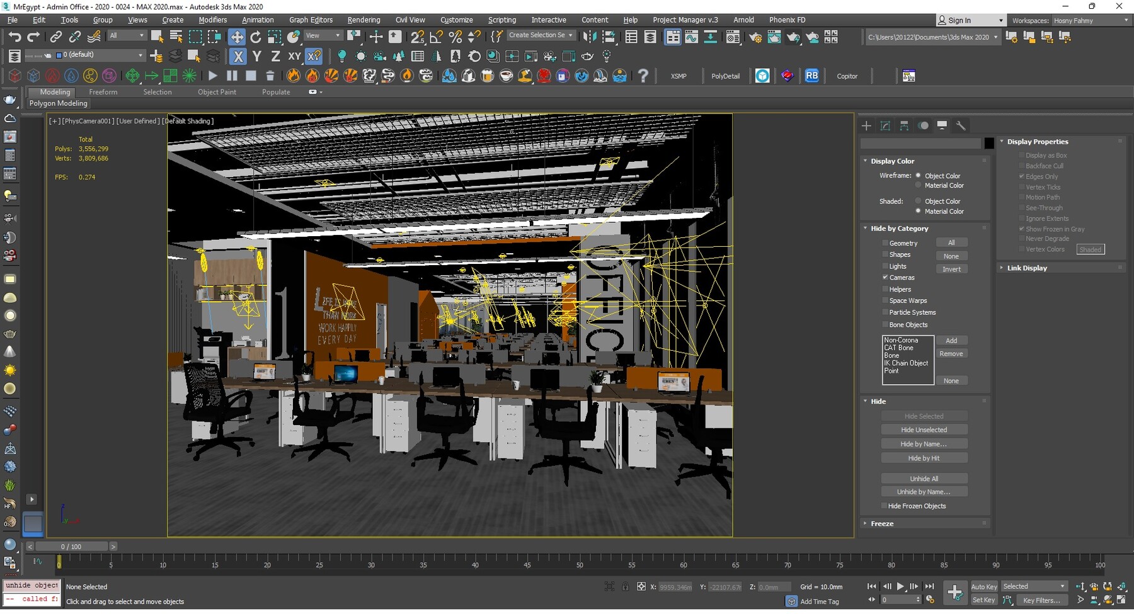Click the Unhide All button
Viewport: 1134px width, 614px height.
coord(924,479)
